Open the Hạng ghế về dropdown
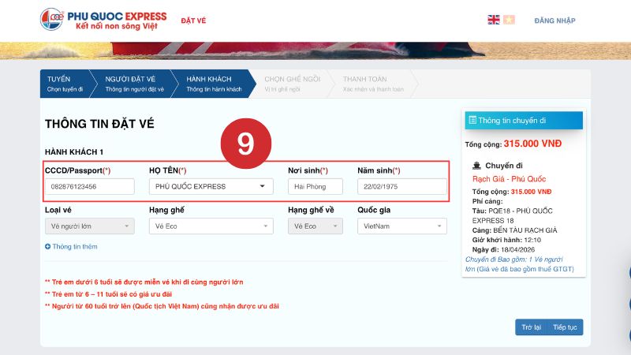631x355 pixels. click(315, 226)
